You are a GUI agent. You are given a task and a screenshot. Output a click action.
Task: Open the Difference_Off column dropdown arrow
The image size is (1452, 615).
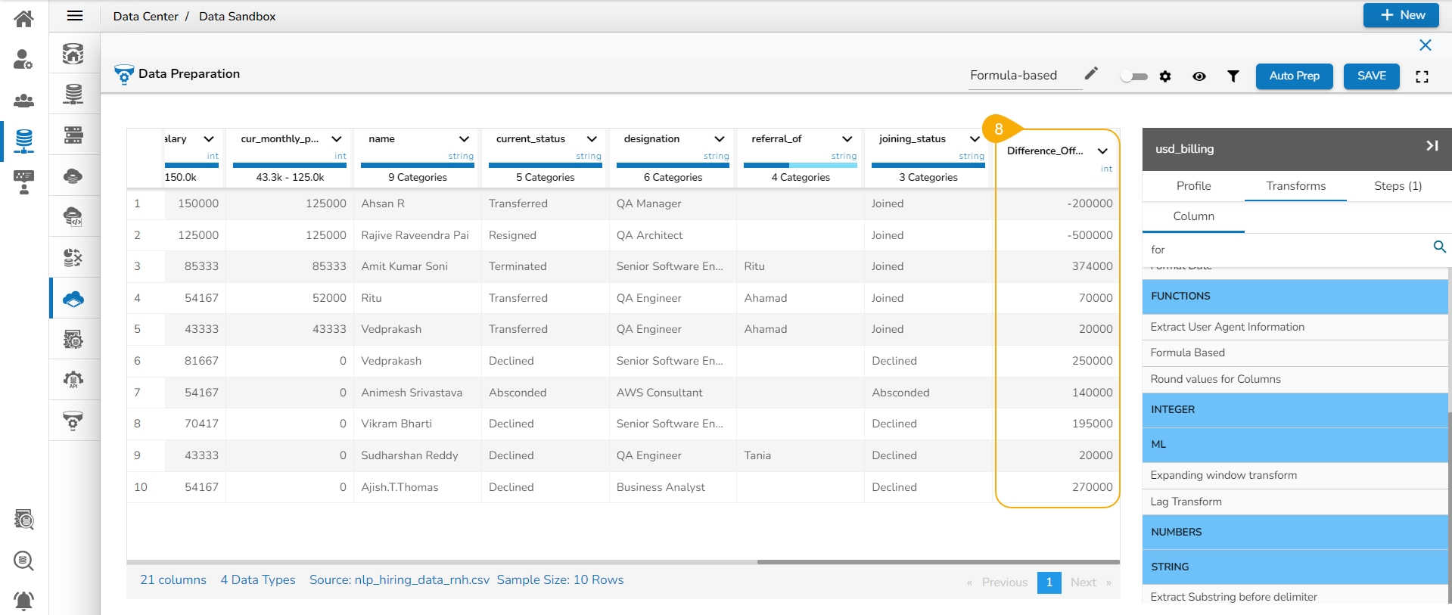click(x=1102, y=151)
